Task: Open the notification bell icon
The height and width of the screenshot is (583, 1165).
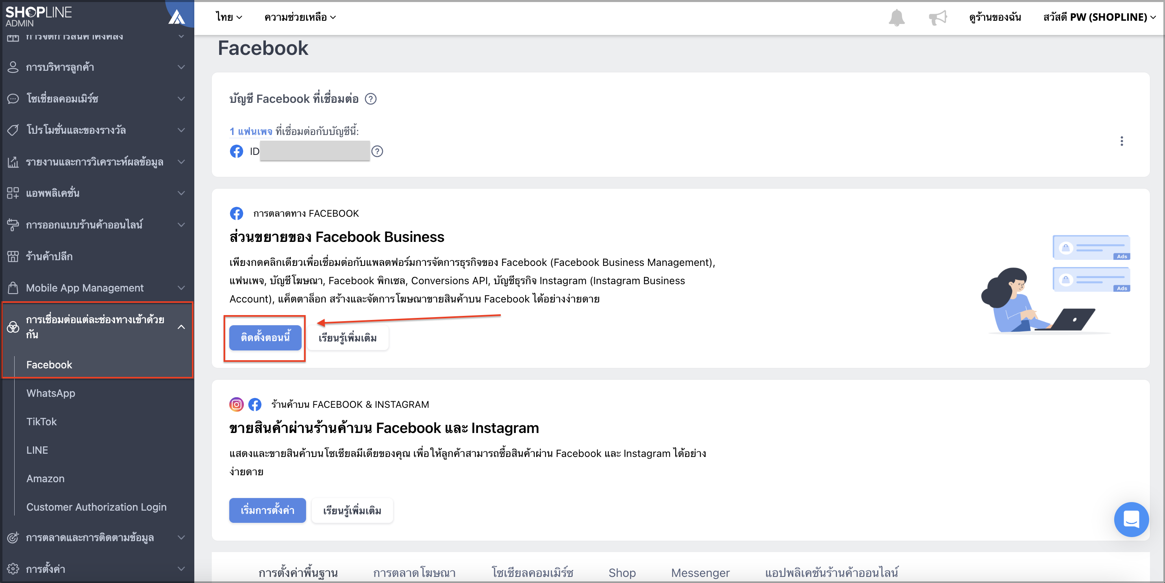Action: [x=896, y=17]
